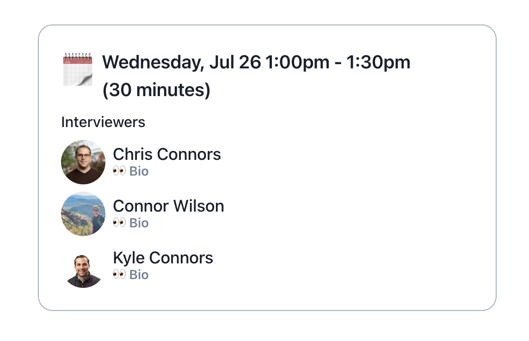Click the "(30 minutes)" duration text
The image size is (529, 341).
156,90
